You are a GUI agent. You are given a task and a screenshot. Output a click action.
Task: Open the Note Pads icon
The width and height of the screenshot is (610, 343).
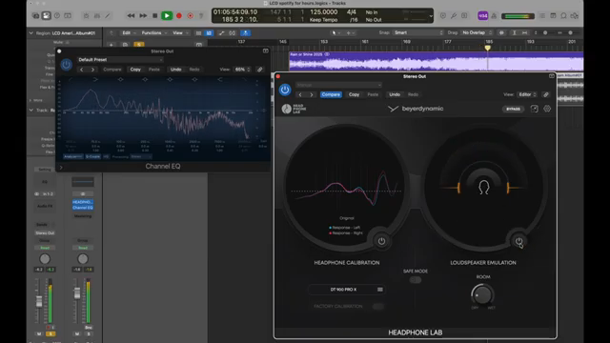pyautogui.click(x=553, y=16)
